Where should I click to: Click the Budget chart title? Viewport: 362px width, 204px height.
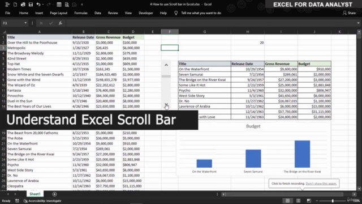point(253,126)
